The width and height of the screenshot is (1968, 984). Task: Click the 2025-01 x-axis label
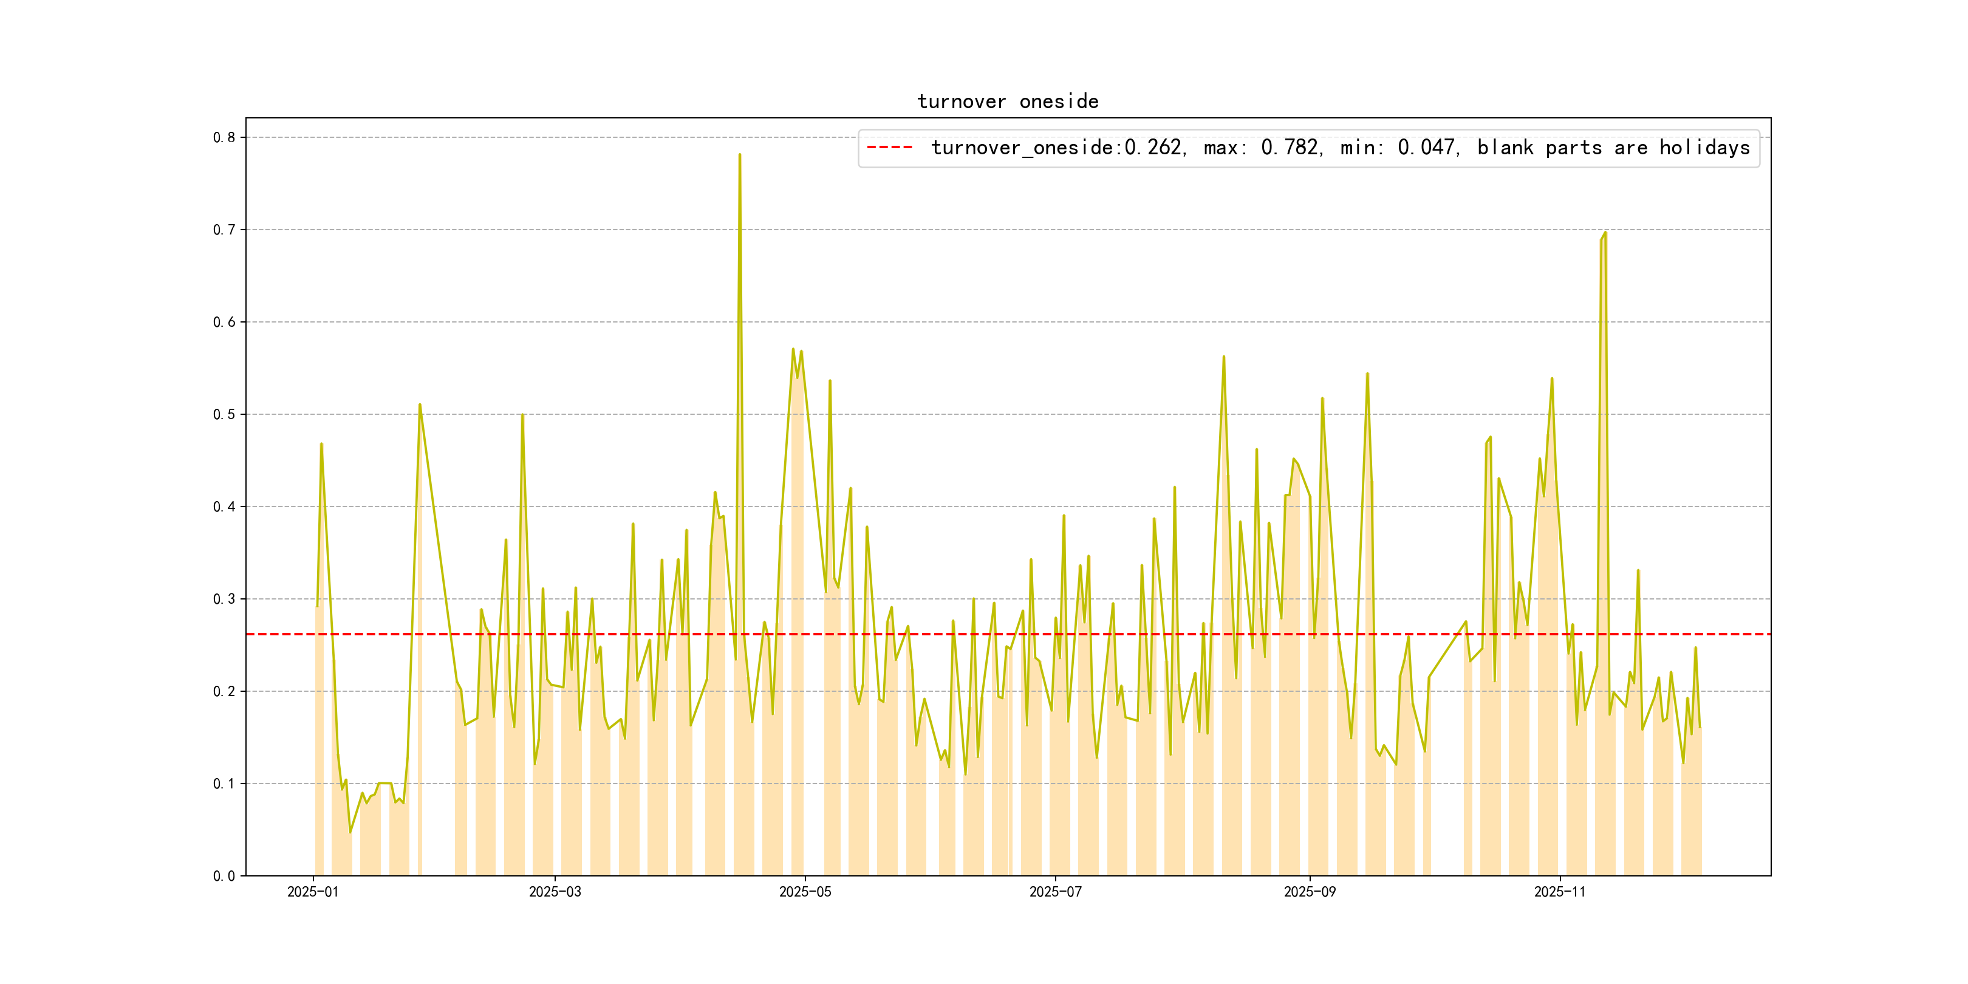312,892
